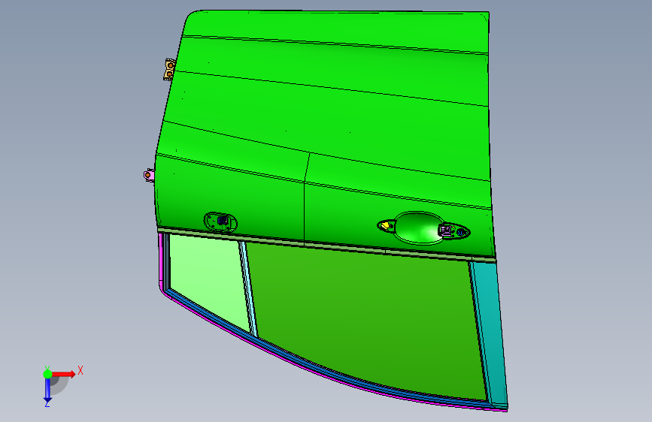The width and height of the screenshot is (652, 422).
Task: Select the light blue window divider bar
Action: (x=249, y=288)
